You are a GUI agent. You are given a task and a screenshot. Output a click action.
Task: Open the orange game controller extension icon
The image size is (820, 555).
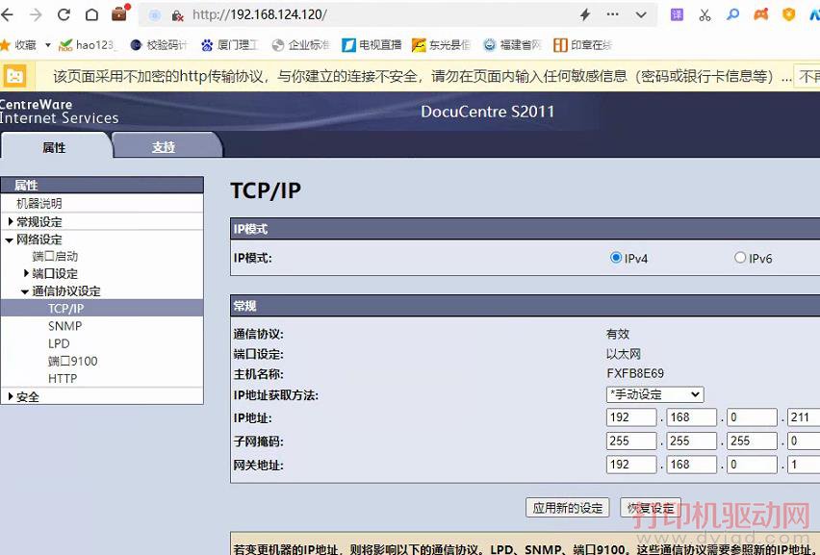[761, 14]
